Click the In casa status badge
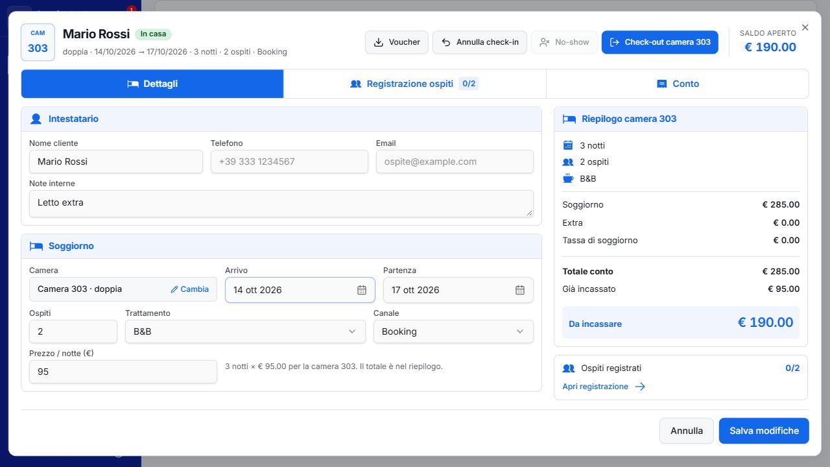The image size is (830, 467). pos(153,34)
